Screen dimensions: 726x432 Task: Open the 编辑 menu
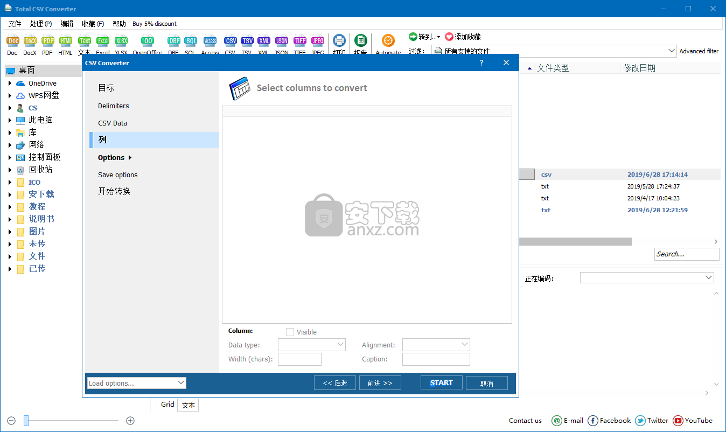[67, 24]
